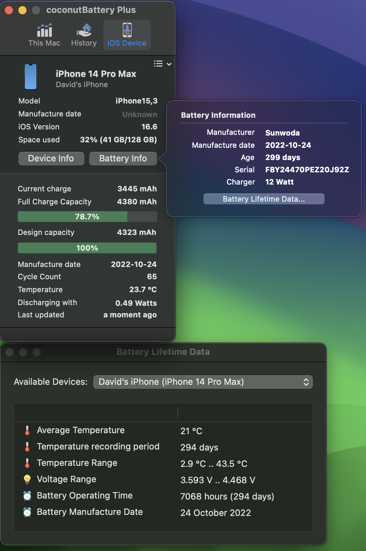The width and height of the screenshot is (366, 551).
Task: Select the iOS Device tab
Action: coord(127,35)
